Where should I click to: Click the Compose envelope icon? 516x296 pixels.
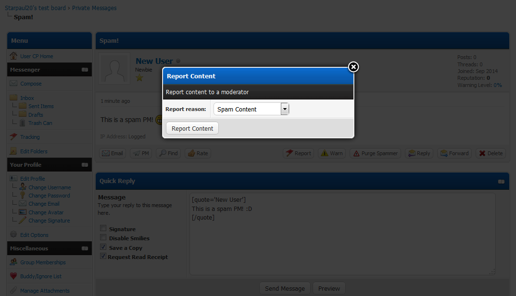(x=13, y=83)
